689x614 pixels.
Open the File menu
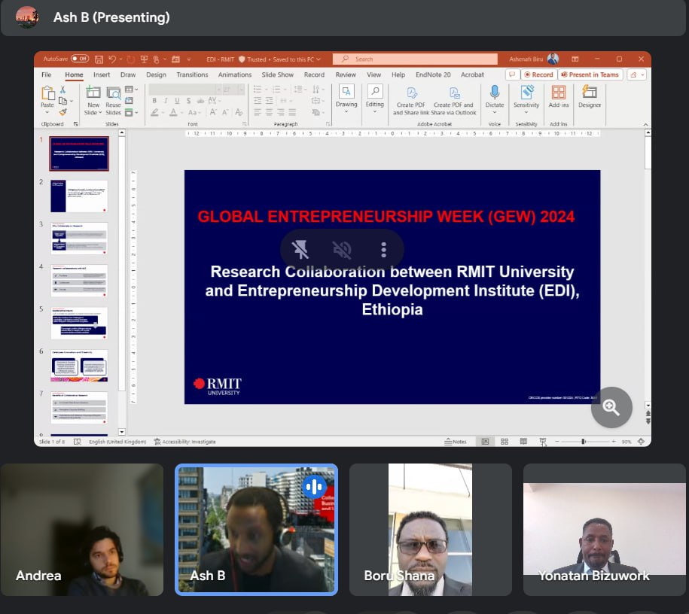pos(46,74)
